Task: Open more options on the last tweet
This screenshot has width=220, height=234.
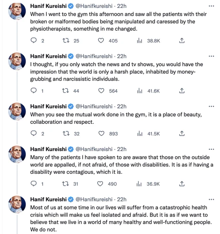Action: tap(211, 199)
